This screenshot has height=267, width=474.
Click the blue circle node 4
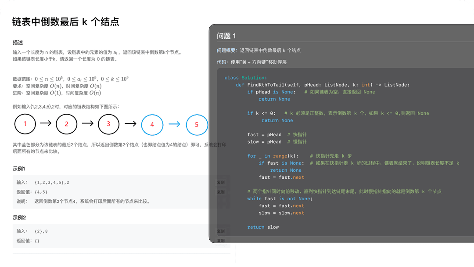click(152, 124)
